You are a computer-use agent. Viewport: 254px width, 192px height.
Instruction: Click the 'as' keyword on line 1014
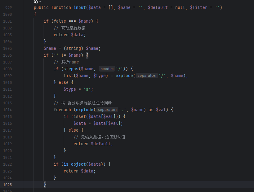[151, 110]
